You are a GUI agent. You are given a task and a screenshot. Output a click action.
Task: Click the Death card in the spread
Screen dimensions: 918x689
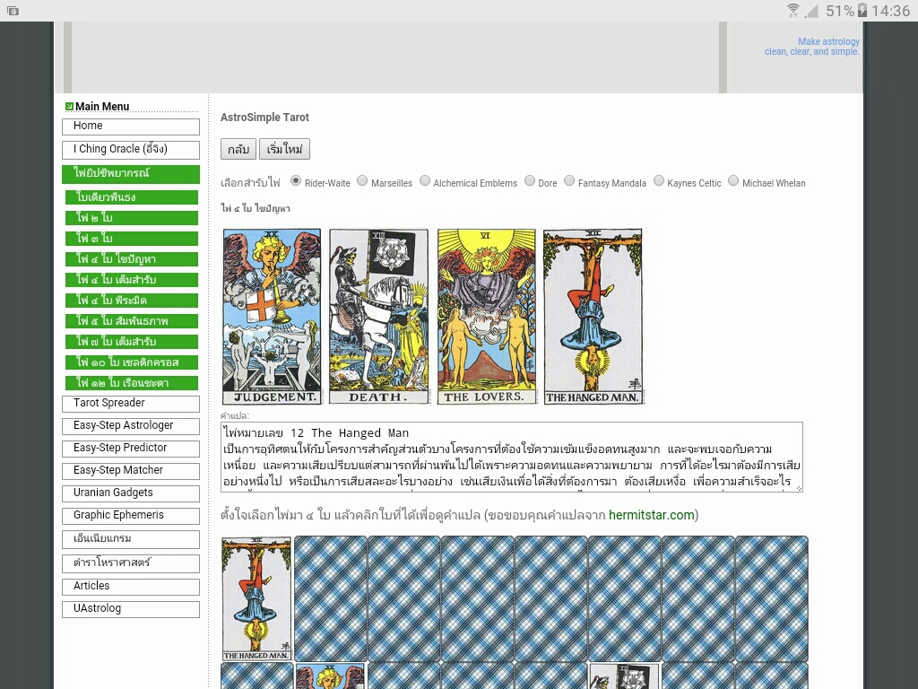click(379, 317)
